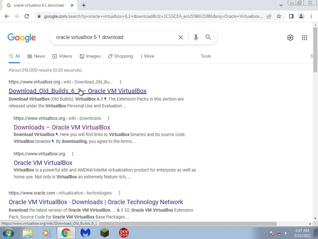Switch to the Videos tab

tap(62, 56)
